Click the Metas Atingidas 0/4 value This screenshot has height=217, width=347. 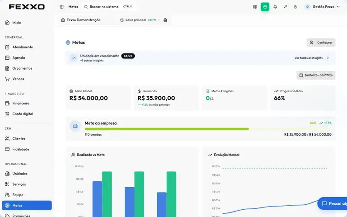tap(210, 98)
